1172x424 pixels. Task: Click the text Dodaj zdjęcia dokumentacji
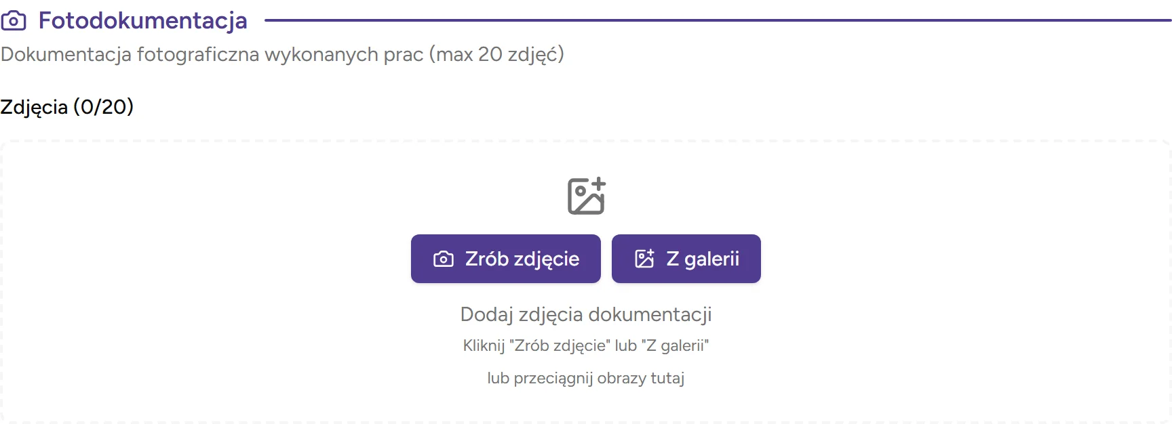[x=586, y=314]
